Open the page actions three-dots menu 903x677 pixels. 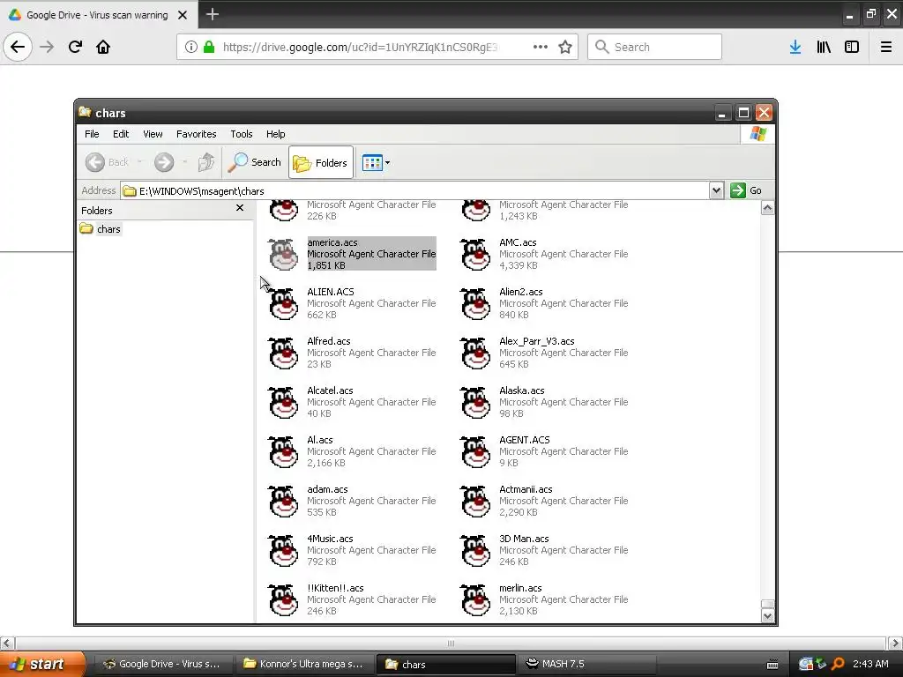[x=541, y=47]
